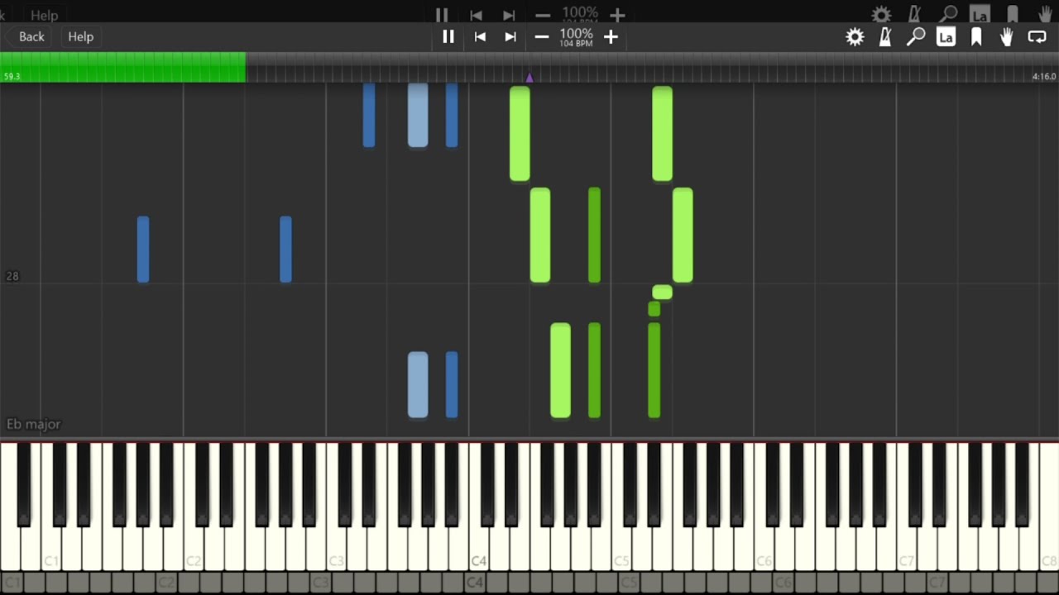The height and width of the screenshot is (595, 1059).
Task: Click the Eb major key signature label
Action: tap(34, 424)
